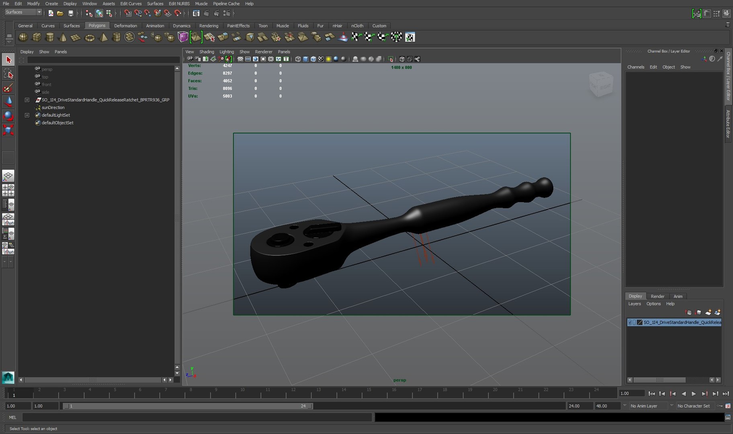Create a polygon plane from the shelf
The image size is (733, 434).
click(76, 37)
